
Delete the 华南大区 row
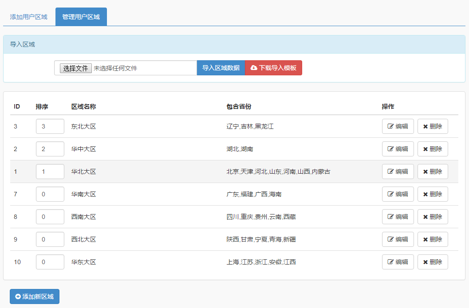pos(433,194)
